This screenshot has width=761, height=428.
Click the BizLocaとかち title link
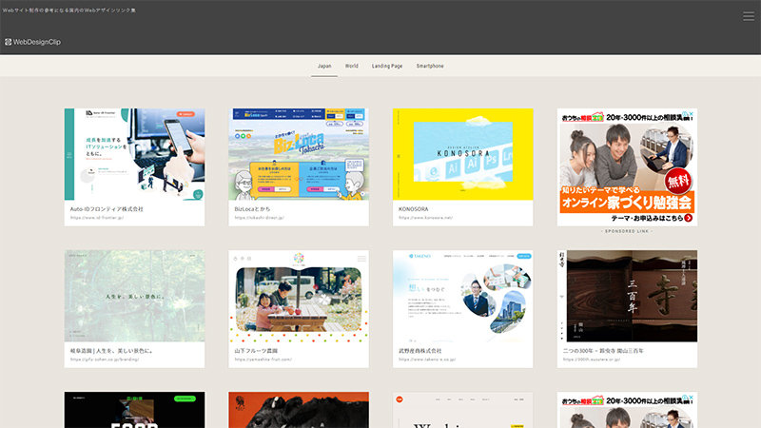pos(252,209)
